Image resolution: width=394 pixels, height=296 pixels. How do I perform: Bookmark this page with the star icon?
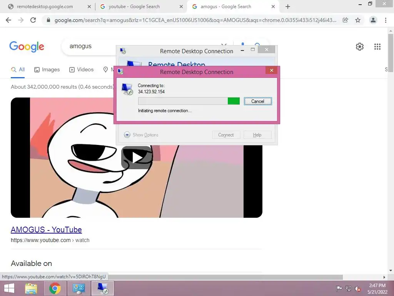(358, 20)
